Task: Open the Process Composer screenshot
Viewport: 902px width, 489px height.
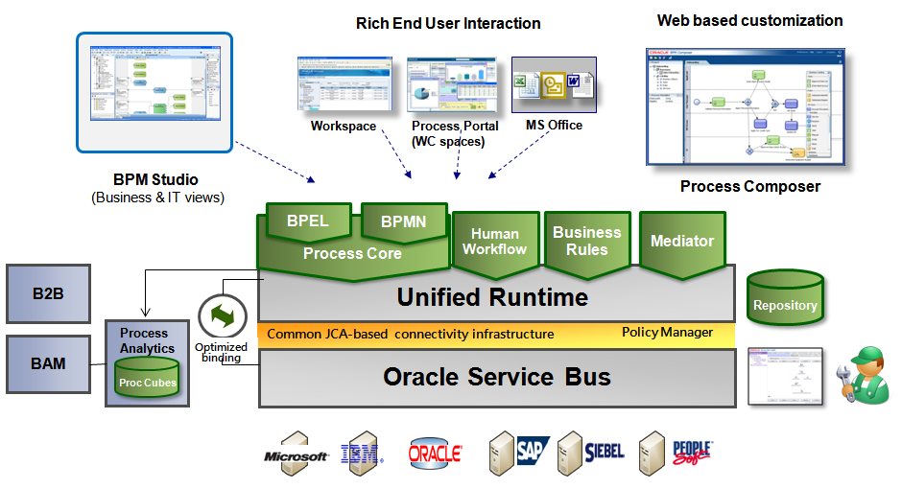Action: [x=746, y=106]
